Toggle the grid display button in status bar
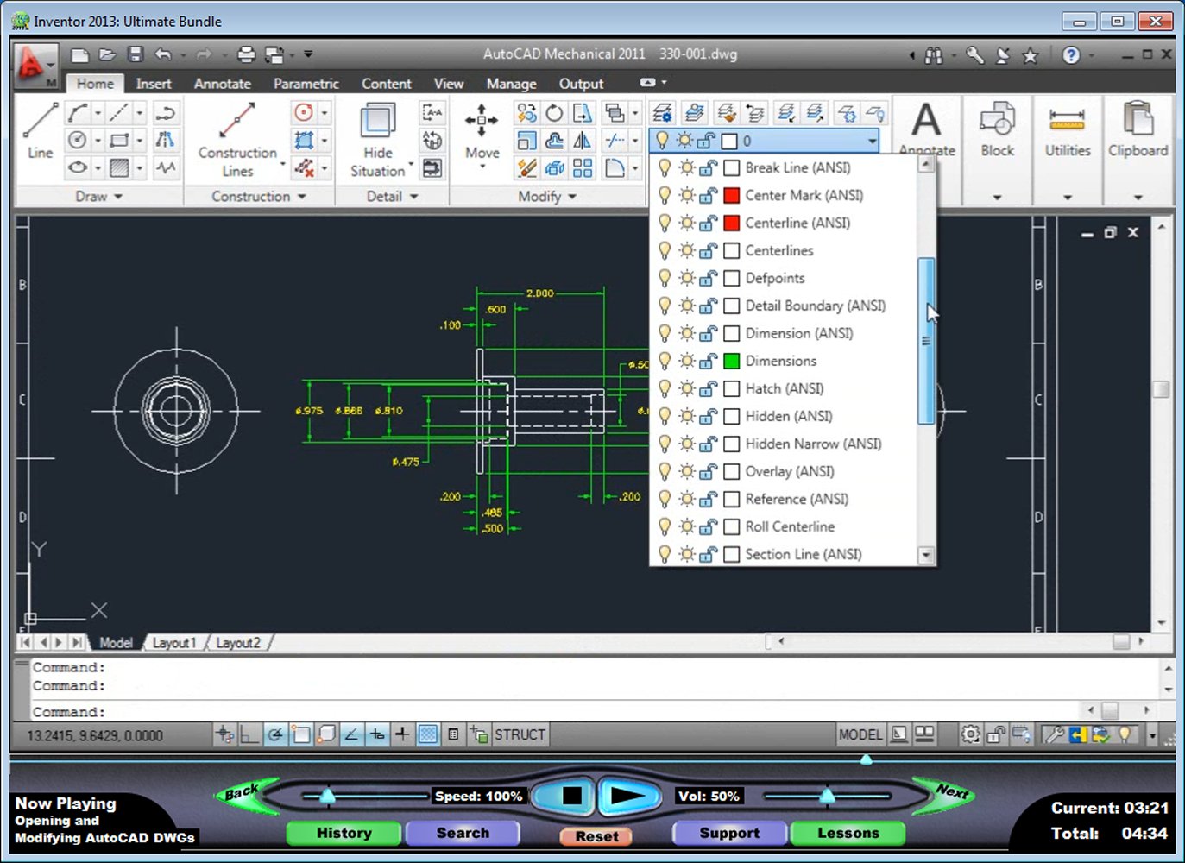This screenshot has height=863, width=1185. 428,734
